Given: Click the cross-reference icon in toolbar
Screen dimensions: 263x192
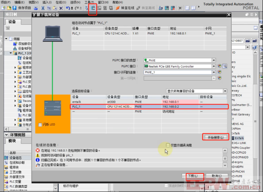Looking at the screenshot, I should [180, 8].
